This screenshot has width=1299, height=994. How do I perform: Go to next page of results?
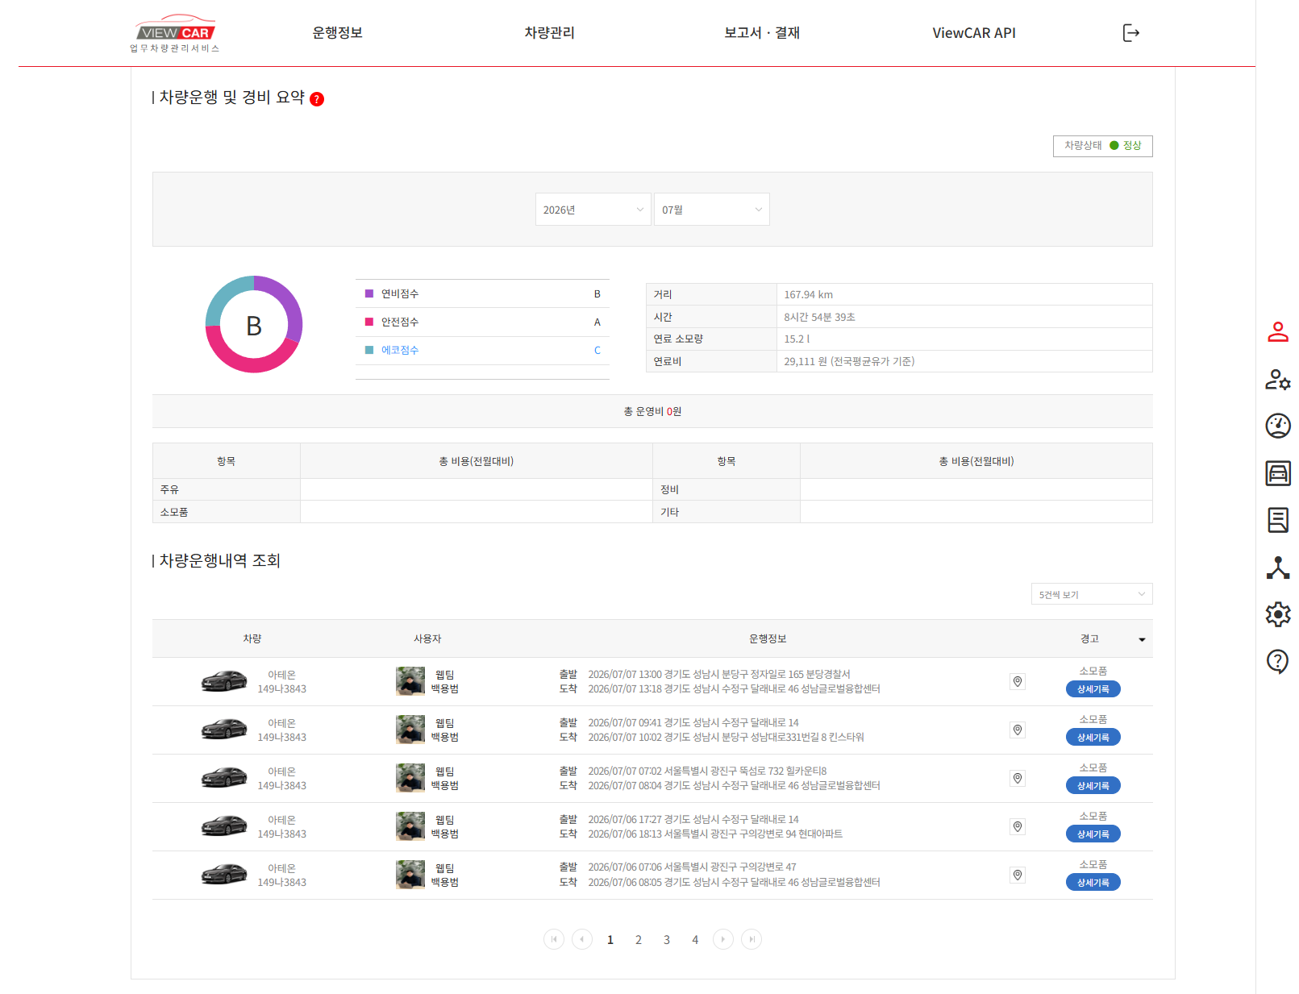[x=723, y=939]
